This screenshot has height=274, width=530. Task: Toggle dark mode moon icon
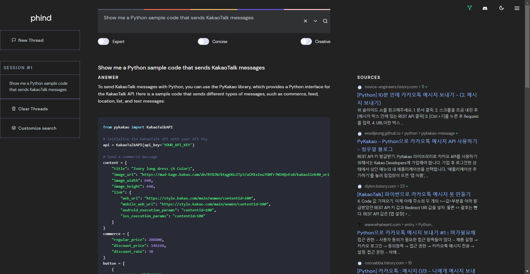[x=502, y=8]
